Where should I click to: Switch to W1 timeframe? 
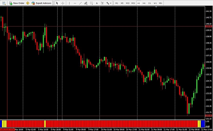click(155, 3)
